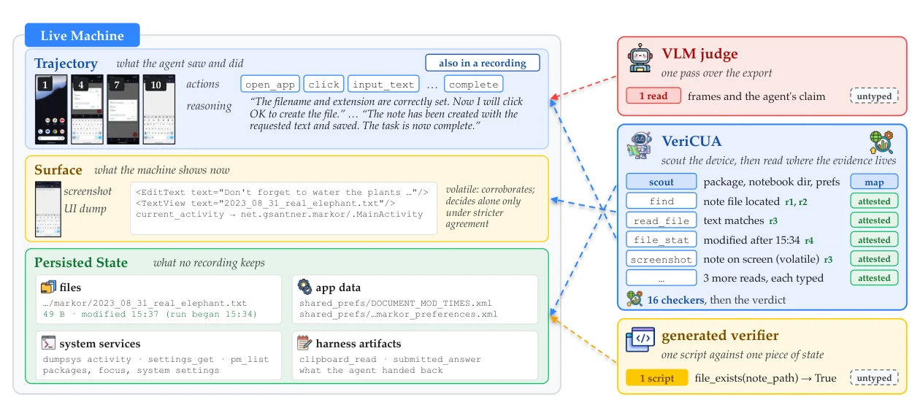Click the file_stat step chip
The height and width of the screenshot is (405, 920).
(661, 239)
